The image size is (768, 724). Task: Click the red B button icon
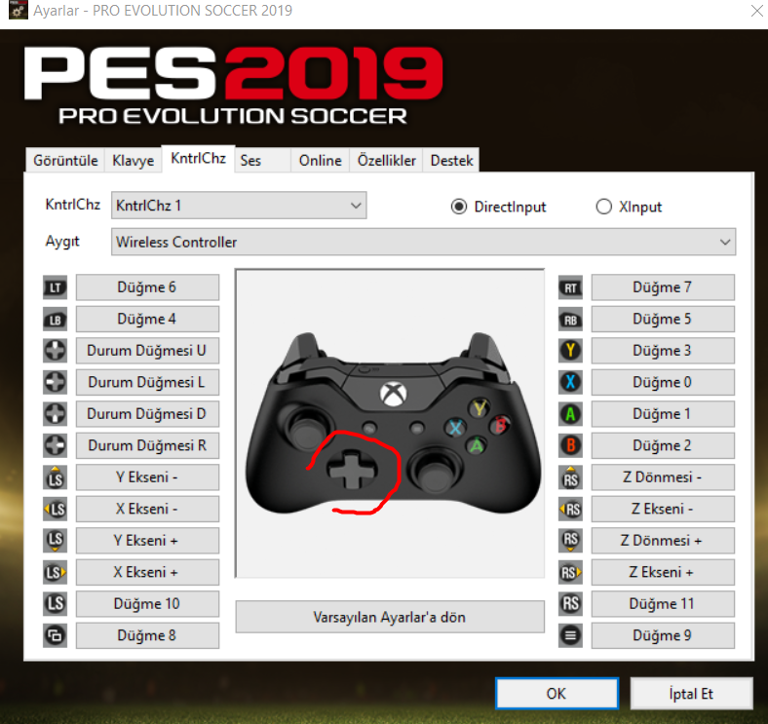570,445
